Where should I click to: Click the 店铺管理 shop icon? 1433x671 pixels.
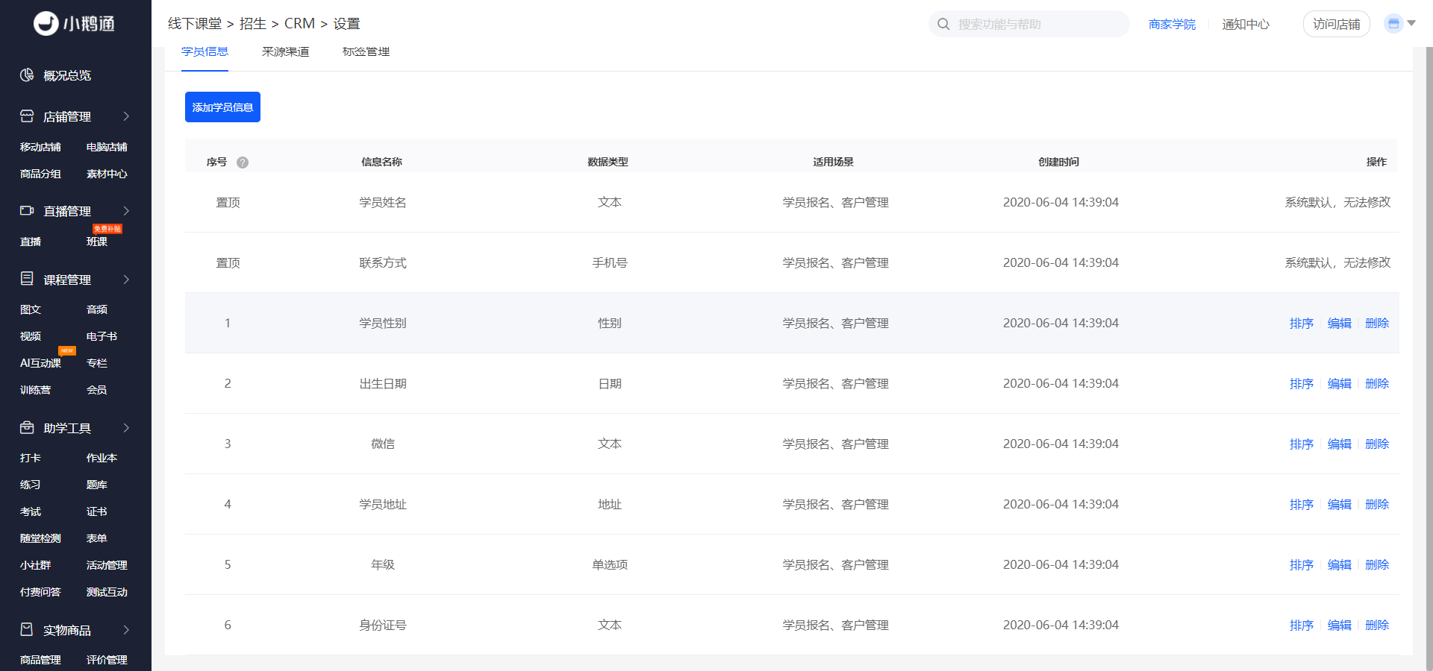27,116
